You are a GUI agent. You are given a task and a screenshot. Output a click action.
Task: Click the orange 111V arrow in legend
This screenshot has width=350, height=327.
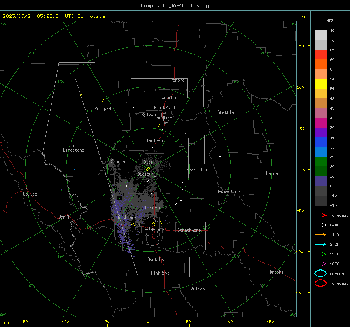(320, 234)
